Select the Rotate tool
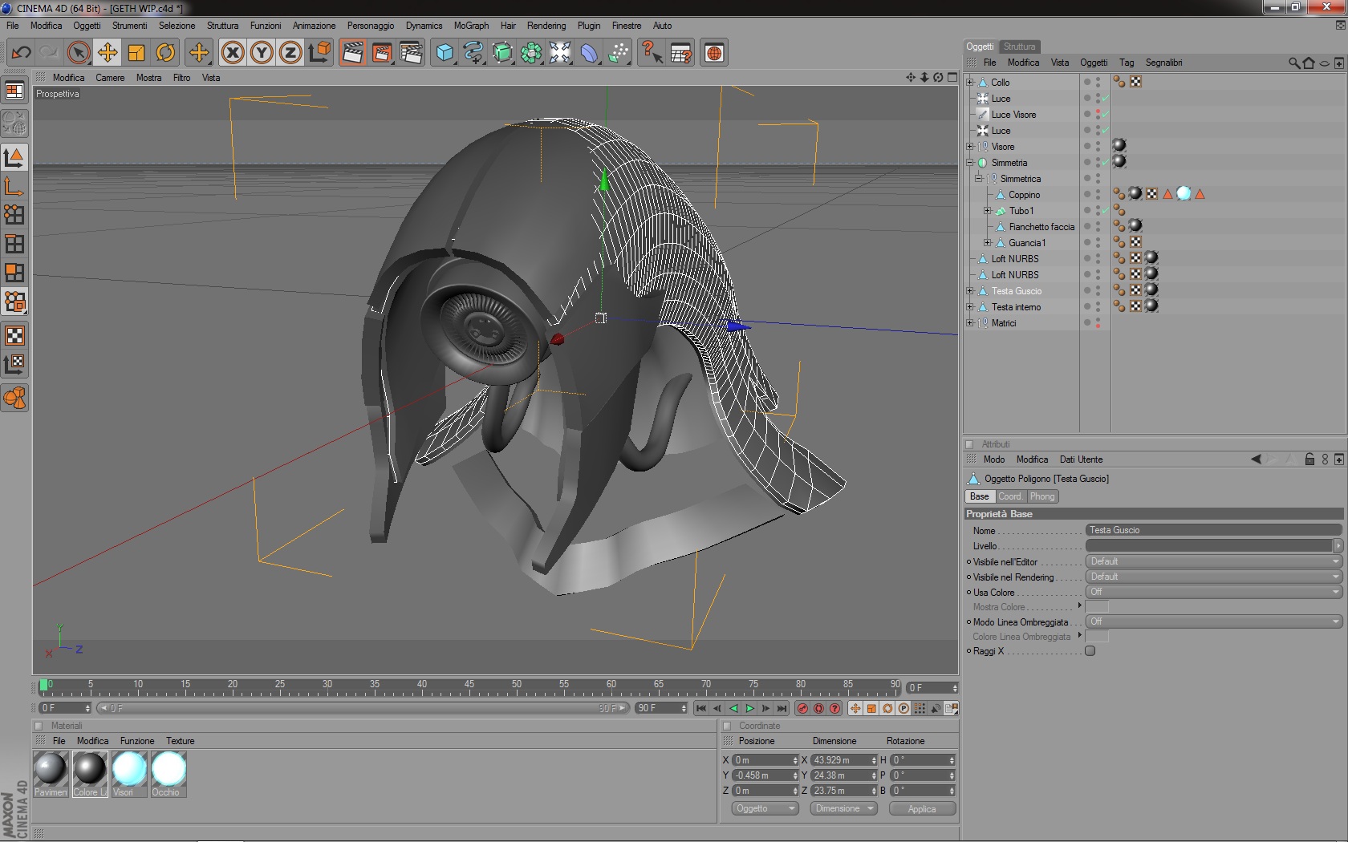This screenshot has width=1348, height=842. [x=165, y=53]
